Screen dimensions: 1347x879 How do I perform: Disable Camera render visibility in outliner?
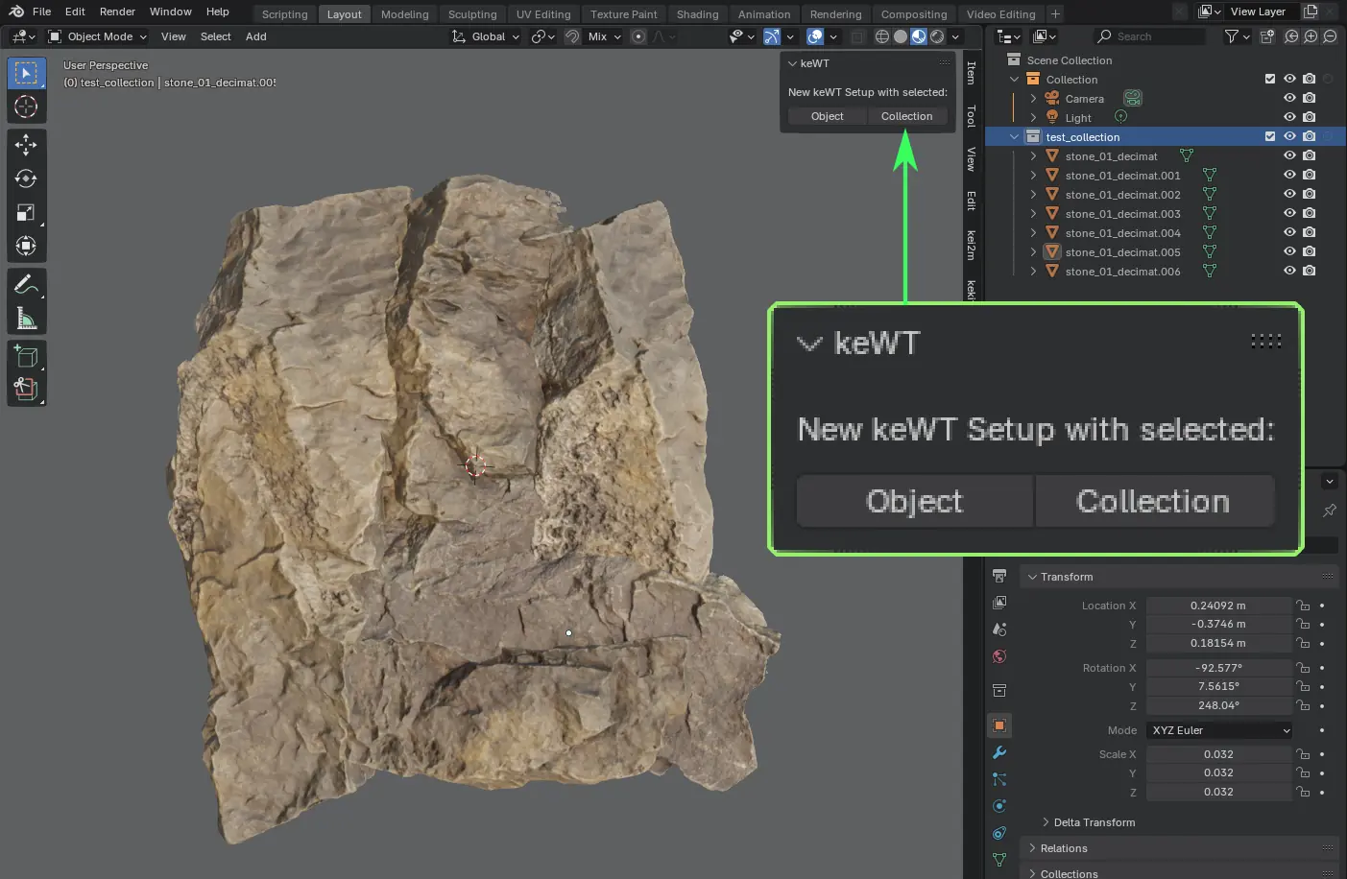point(1309,98)
